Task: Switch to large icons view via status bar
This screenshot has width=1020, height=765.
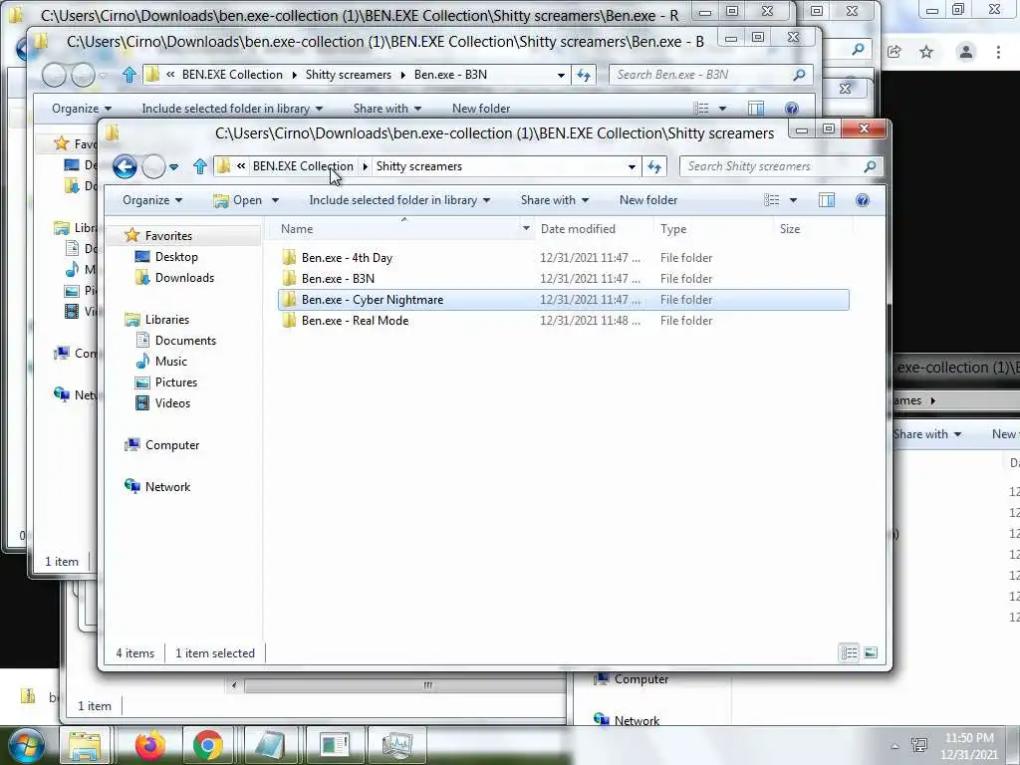Action: [871, 652]
